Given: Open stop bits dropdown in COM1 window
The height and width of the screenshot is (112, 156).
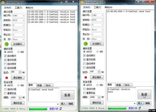Looking at the screenshot, I should pyautogui.click(x=19, y=35).
